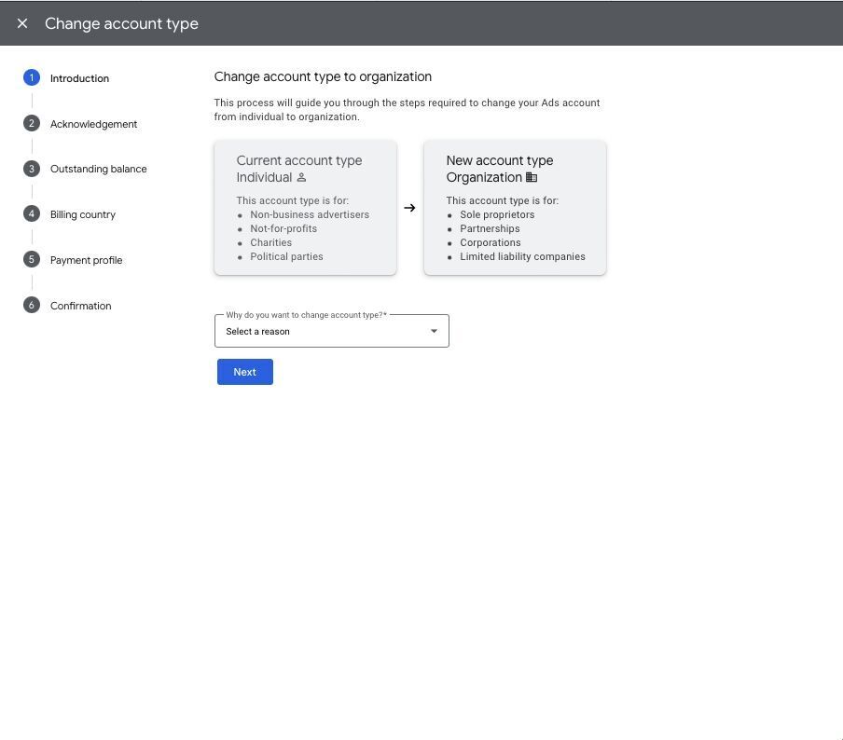This screenshot has height=740, width=843.
Task: Click the step 2 Acknowledgement number icon
Action: point(32,123)
